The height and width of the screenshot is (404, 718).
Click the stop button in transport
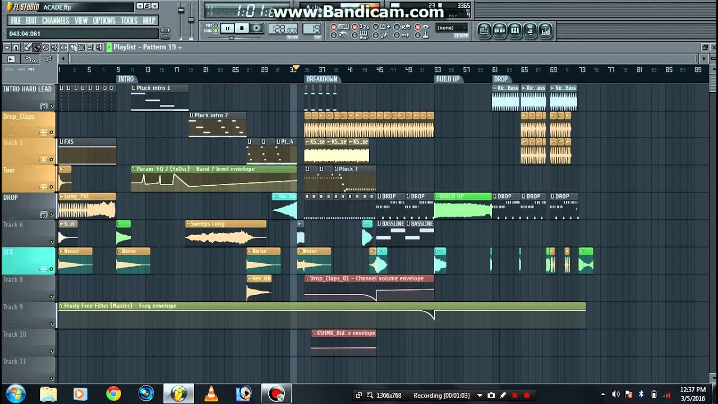point(242,28)
